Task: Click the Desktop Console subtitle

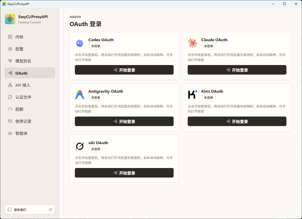Action: pyautogui.click(x=30, y=22)
